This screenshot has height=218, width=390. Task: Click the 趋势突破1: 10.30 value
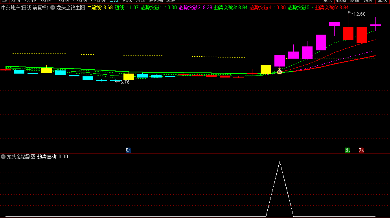[159, 8]
